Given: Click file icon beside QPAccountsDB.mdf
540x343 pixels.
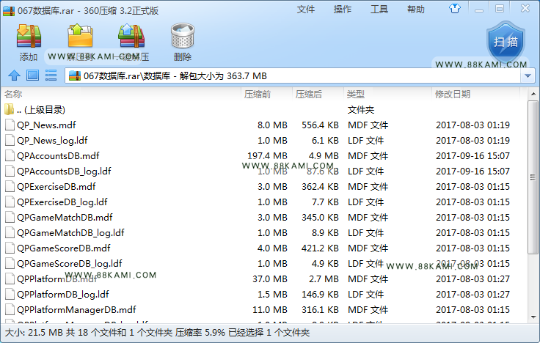Looking at the screenshot, I should coord(10,156).
